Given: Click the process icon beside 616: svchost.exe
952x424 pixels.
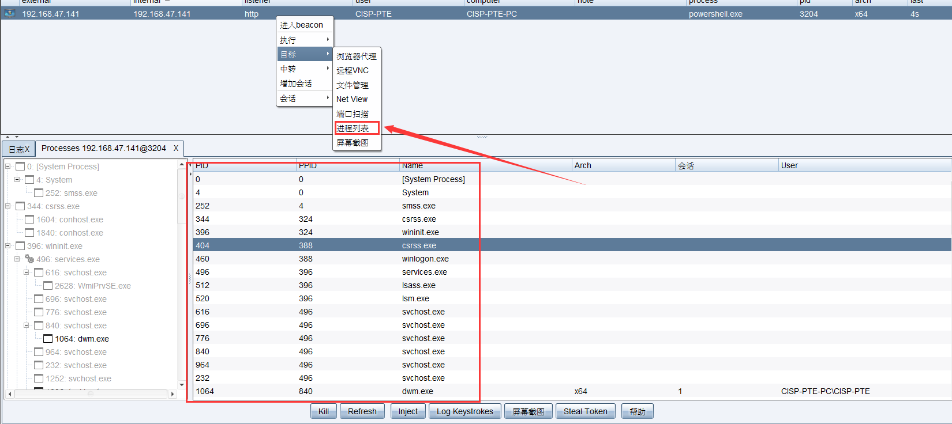Looking at the screenshot, I should (x=39, y=272).
